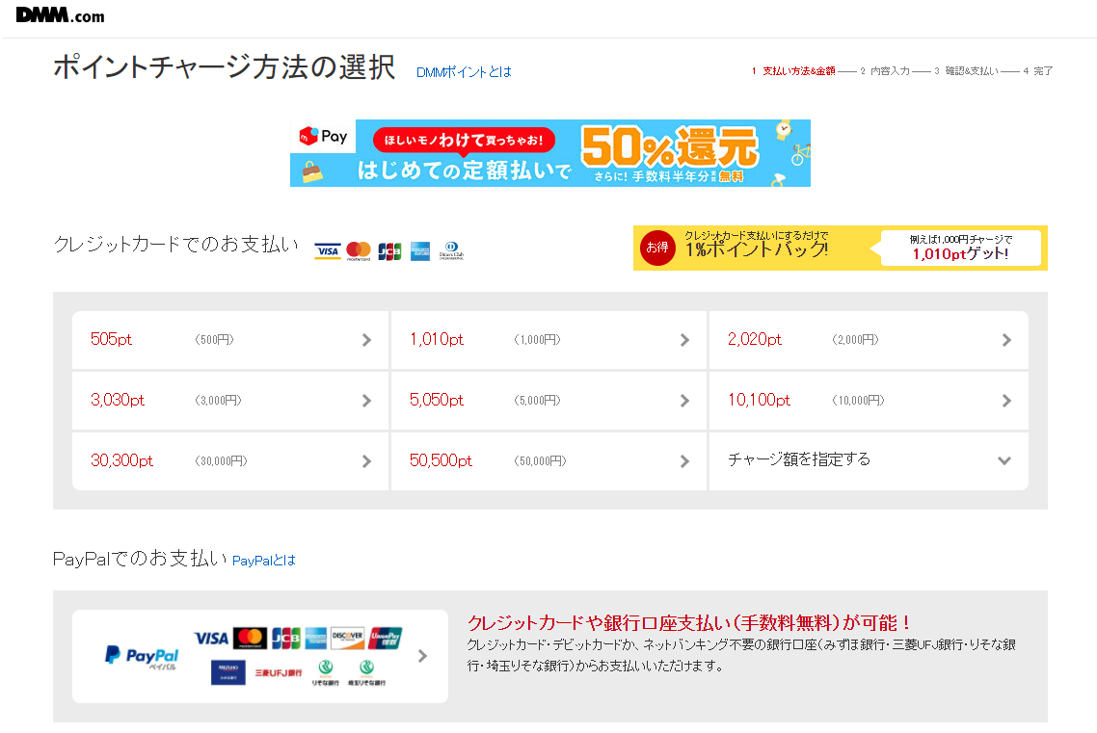Open the Merpay 50%還元 banner
The width and height of the screenshot is (1097, 733).
pyautogui.click(x=549, y=153)
